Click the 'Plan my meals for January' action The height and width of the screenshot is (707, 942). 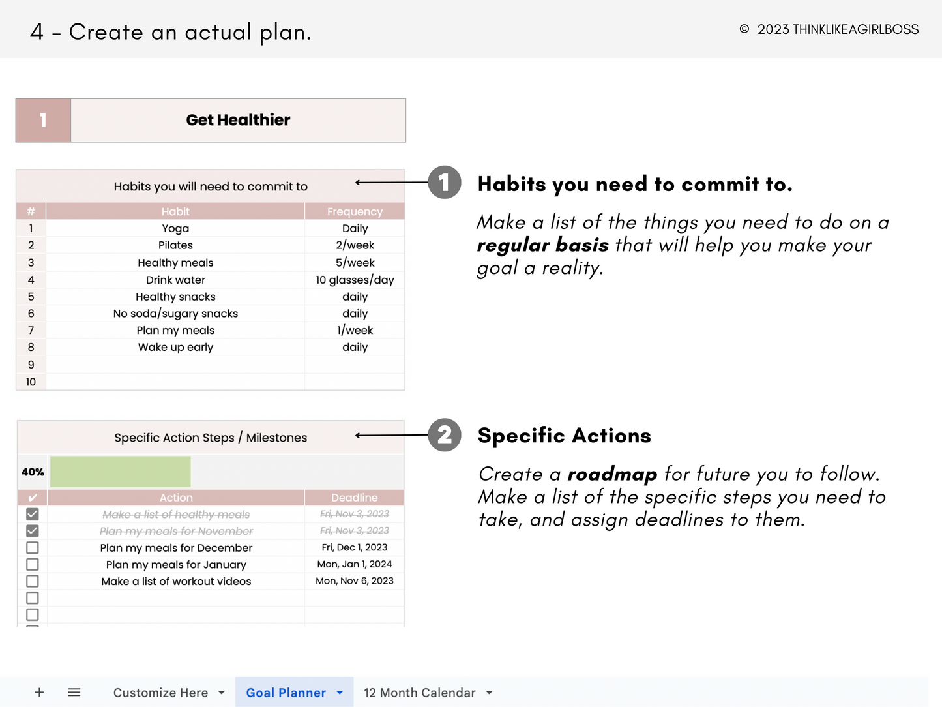pyautogui.click(x=176, y=565)
